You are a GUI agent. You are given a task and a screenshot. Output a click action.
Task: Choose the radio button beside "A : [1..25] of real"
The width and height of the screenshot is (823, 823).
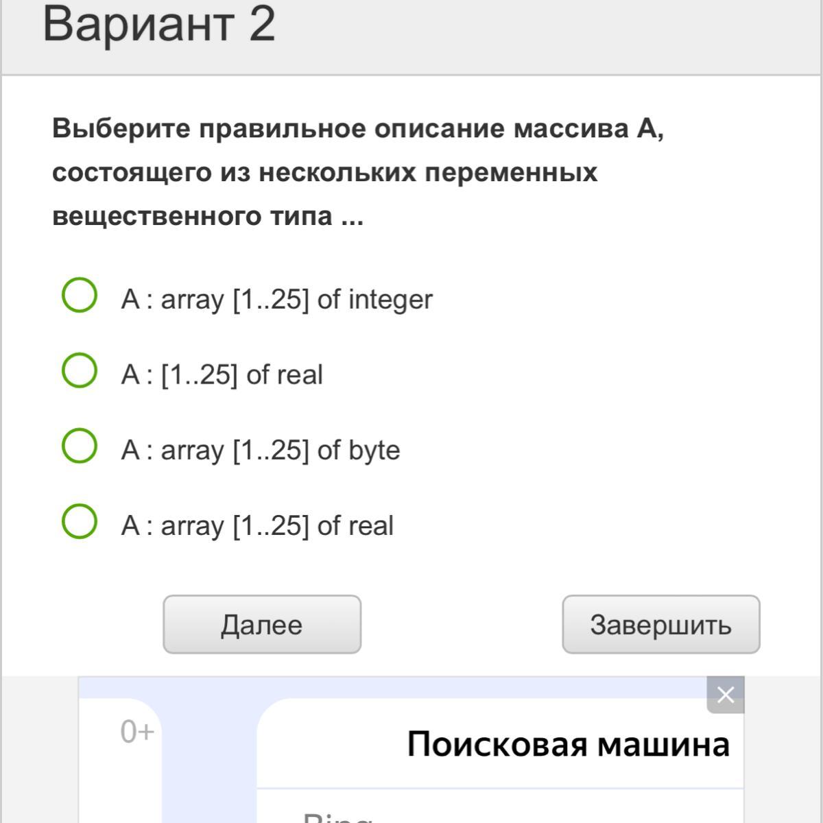pyautogui.click(x=79, y=371)
